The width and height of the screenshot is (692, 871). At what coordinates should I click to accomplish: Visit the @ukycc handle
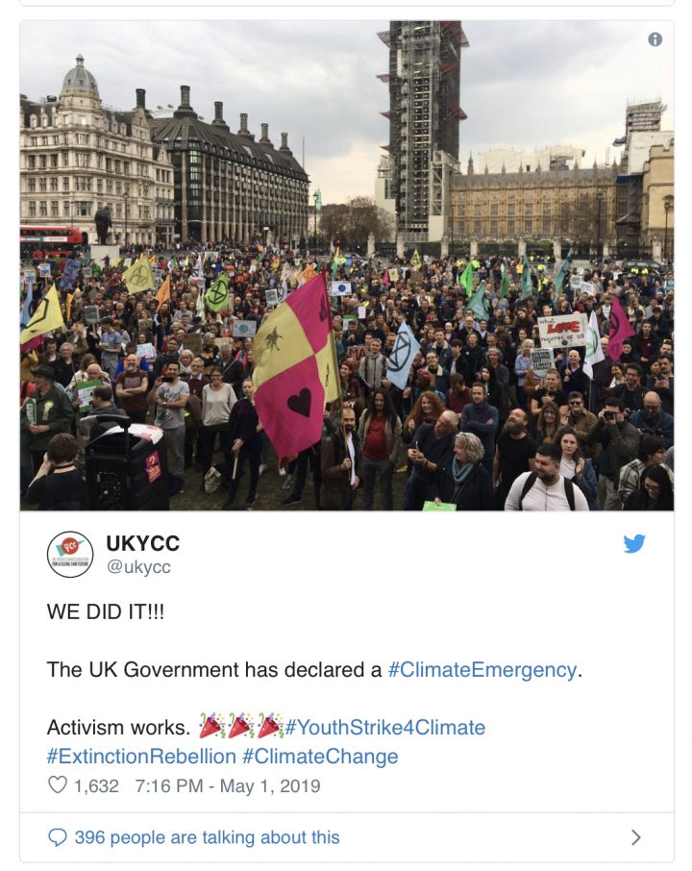coord(138,566)
